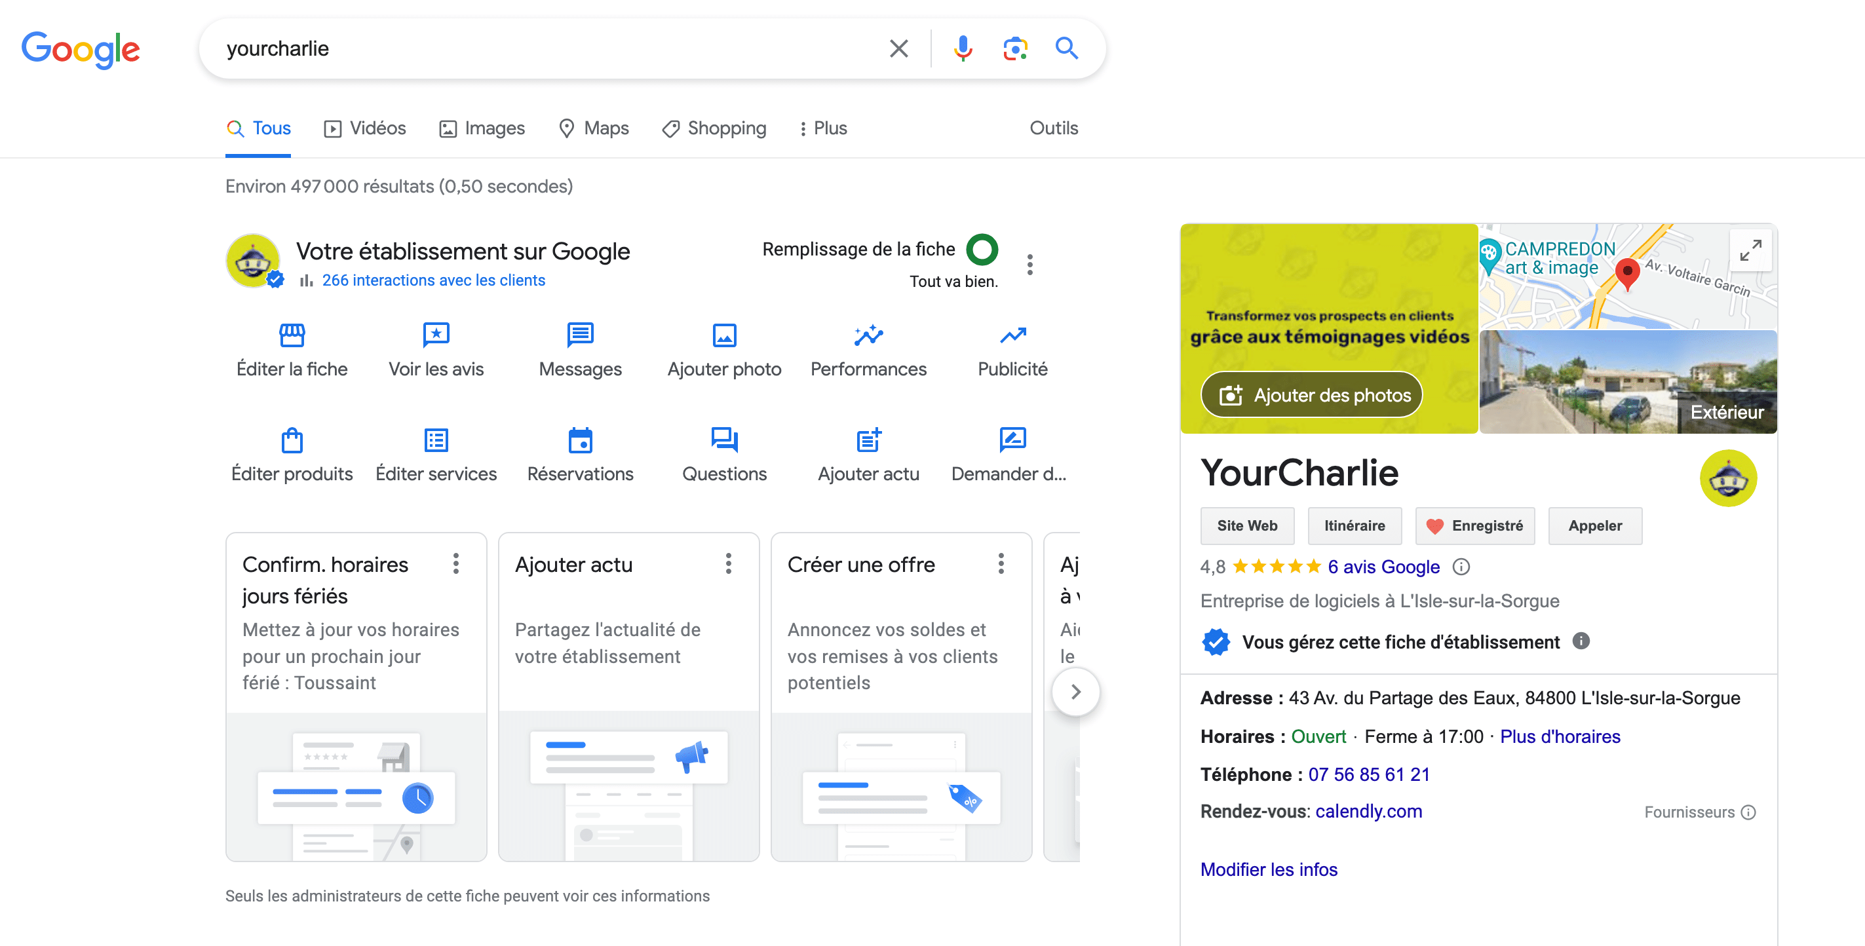The height and width of the screenshot is (946, 1865).
Task: Start voice search with microphone icon
Action: pos(962,48)
